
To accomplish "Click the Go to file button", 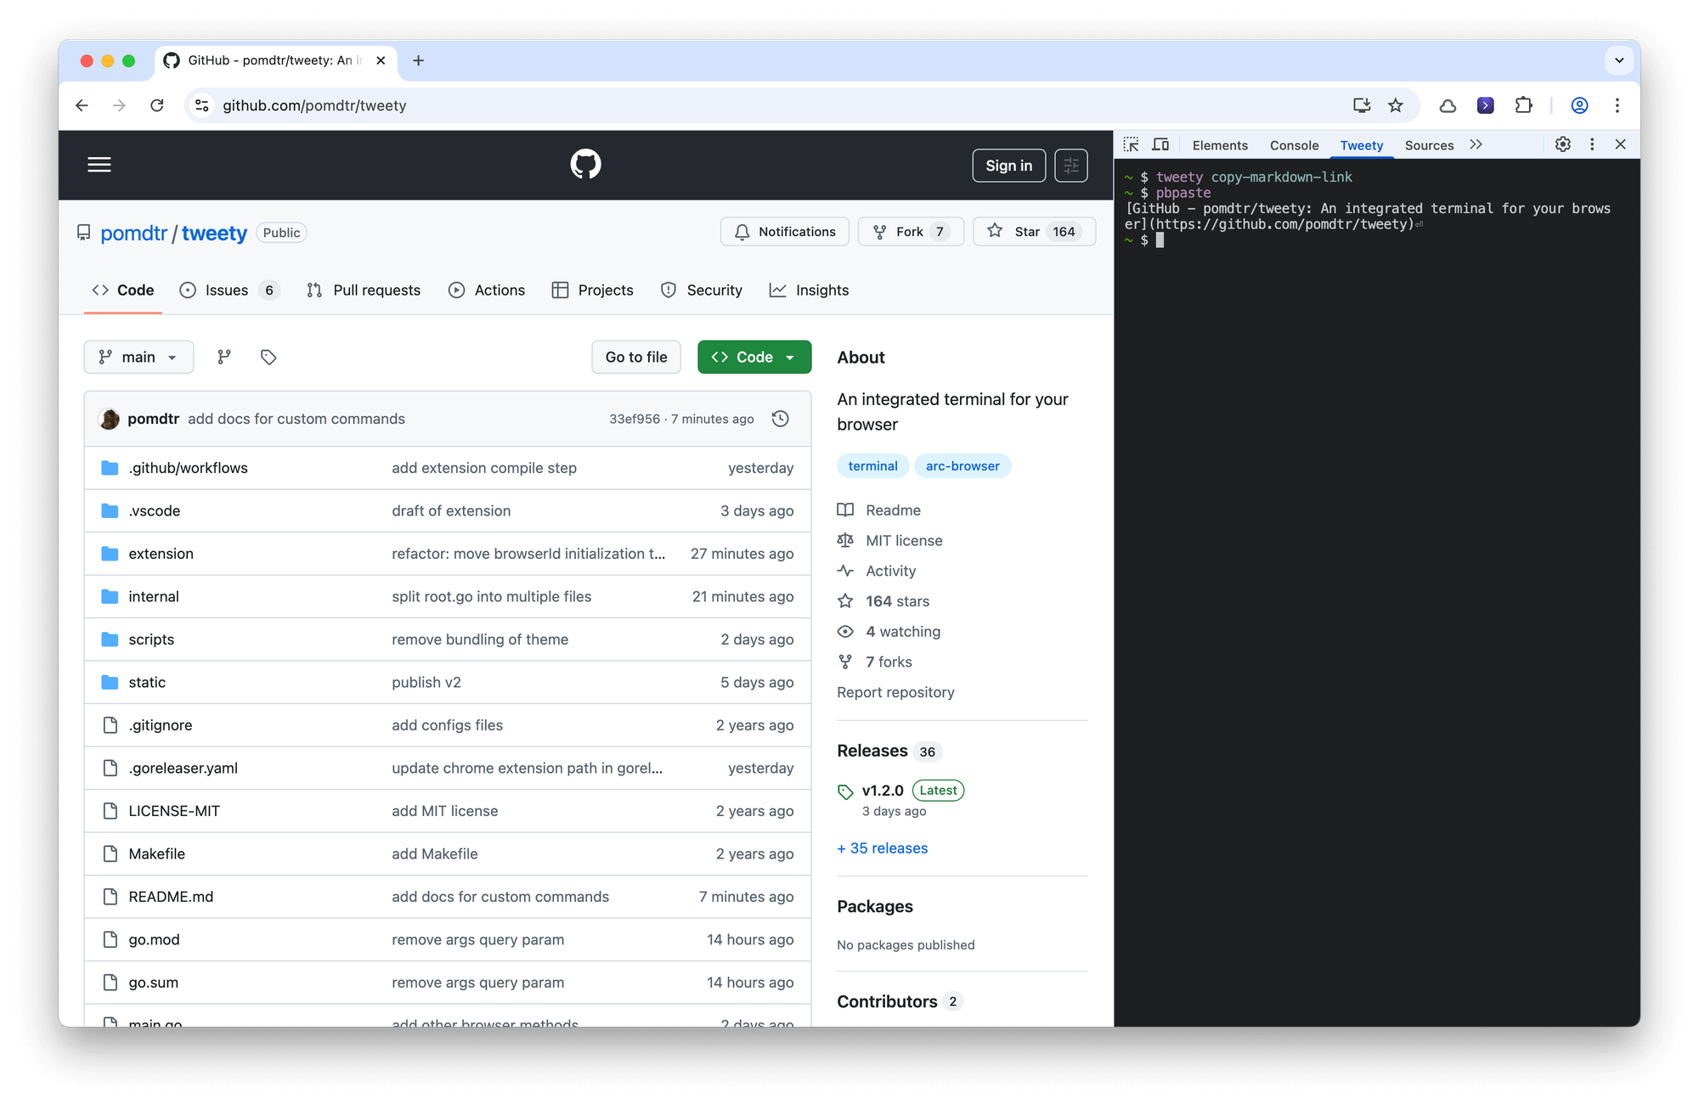I will 636,358.
